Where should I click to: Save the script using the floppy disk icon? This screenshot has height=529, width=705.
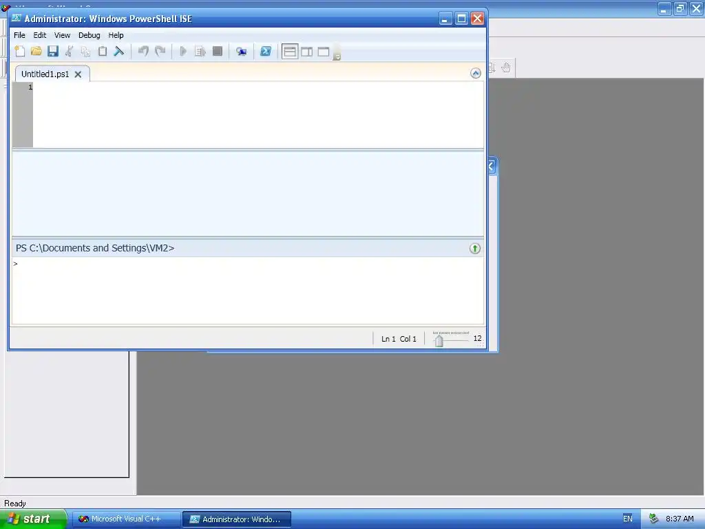click(53, 51)
